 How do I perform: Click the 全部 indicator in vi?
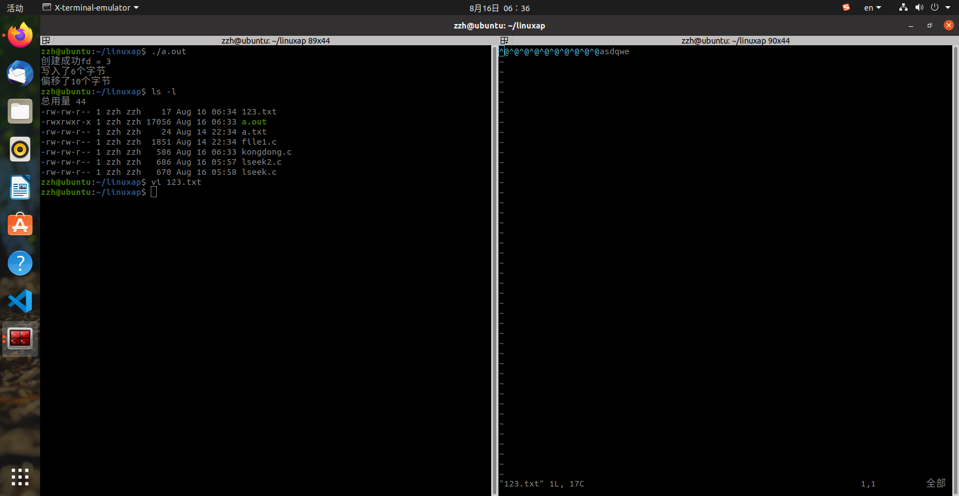pyautogui.click(x=936, y=484)
